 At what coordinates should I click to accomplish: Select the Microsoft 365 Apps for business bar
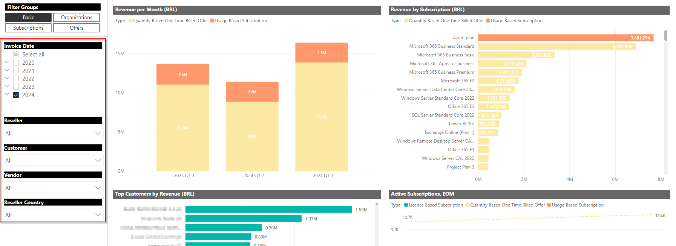pyautogui.click(x=502, y=64)
